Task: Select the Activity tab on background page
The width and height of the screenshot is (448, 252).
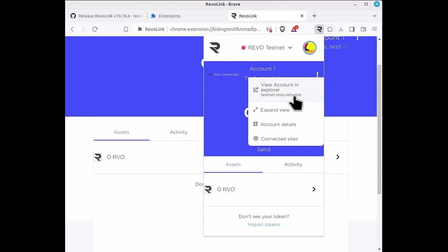Action: point(178,132)
